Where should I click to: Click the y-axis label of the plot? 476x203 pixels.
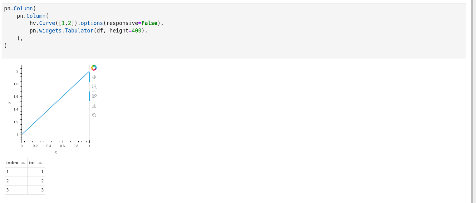click(x=9, y=103)
